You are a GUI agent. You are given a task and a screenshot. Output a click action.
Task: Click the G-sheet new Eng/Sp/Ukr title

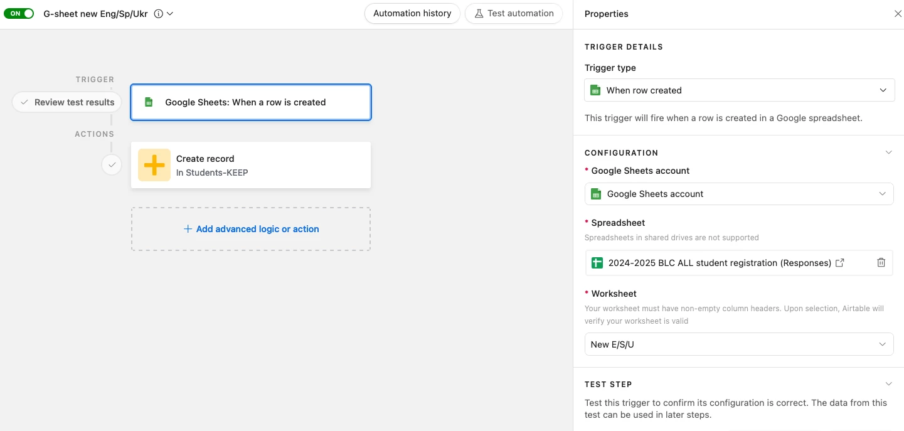[x=95, y=13]
